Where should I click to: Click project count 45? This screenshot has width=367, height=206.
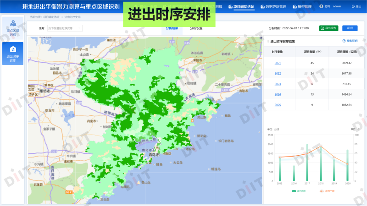312,63
